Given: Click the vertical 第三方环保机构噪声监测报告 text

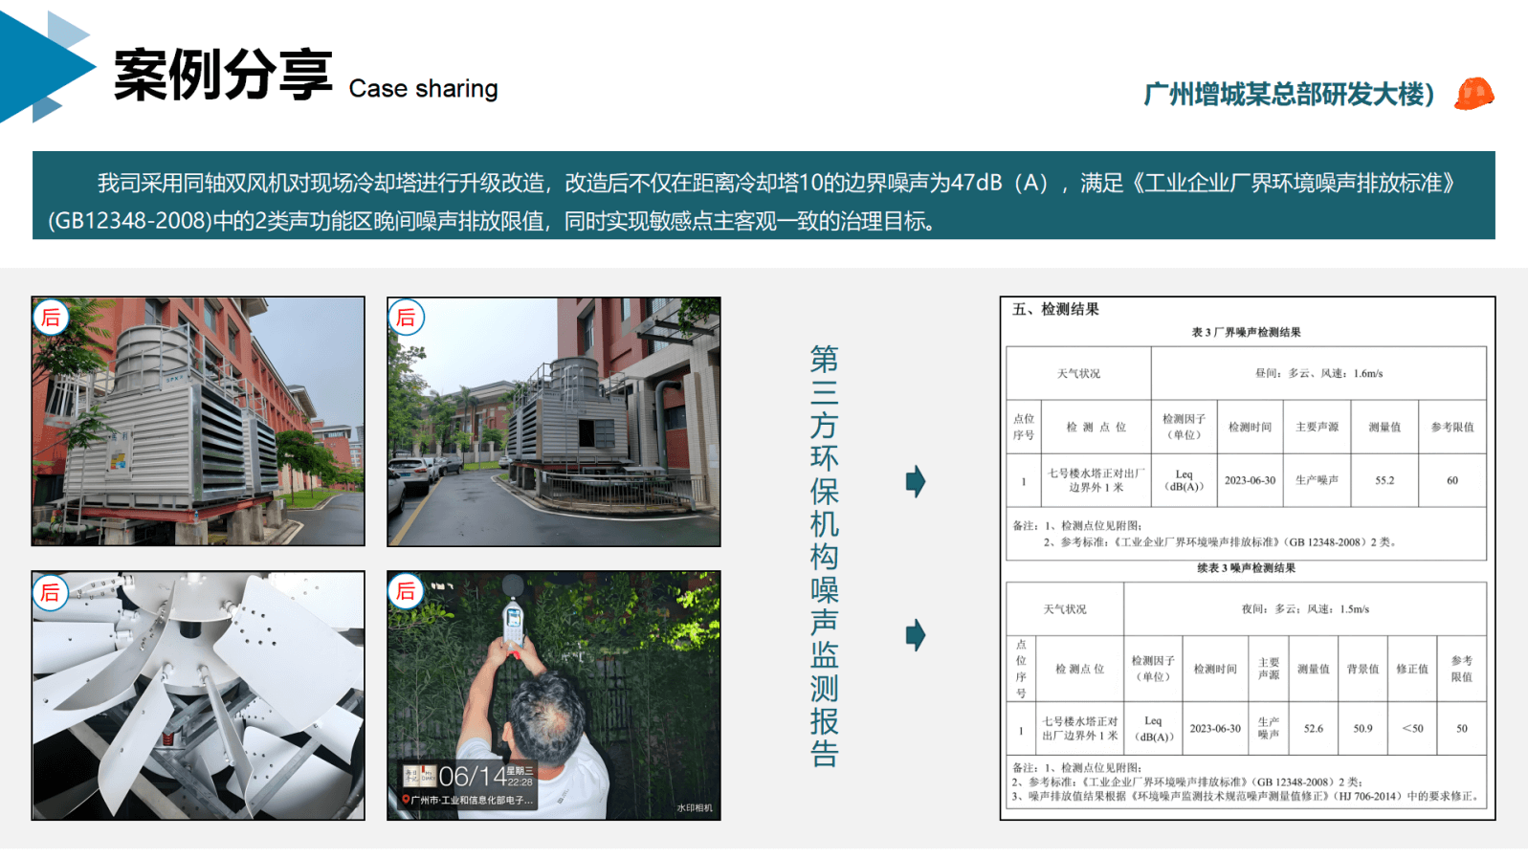Looking at the screenshot, I should click(824, 557).
